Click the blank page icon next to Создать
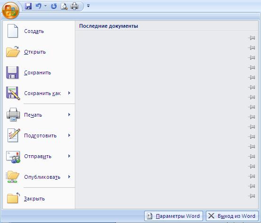The width and height of the screenshot is (261, 223). pos(13,31)
